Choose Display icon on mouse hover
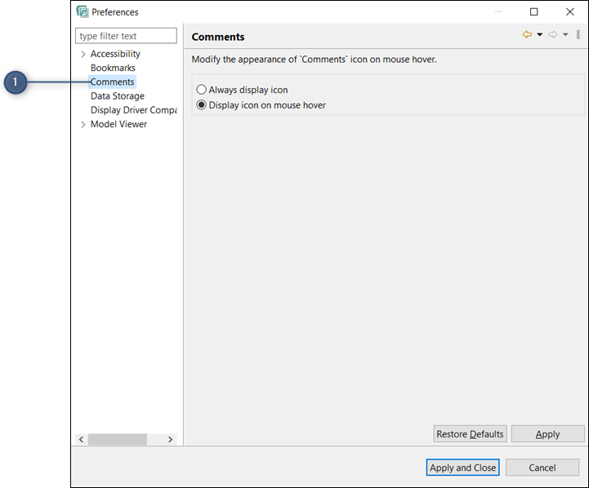Screen dimensions: 589x488 [x=202, y=105]
